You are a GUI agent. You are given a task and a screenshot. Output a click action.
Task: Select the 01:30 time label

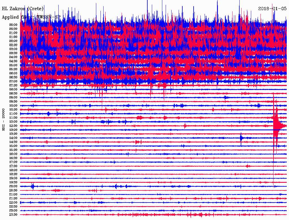13,37
